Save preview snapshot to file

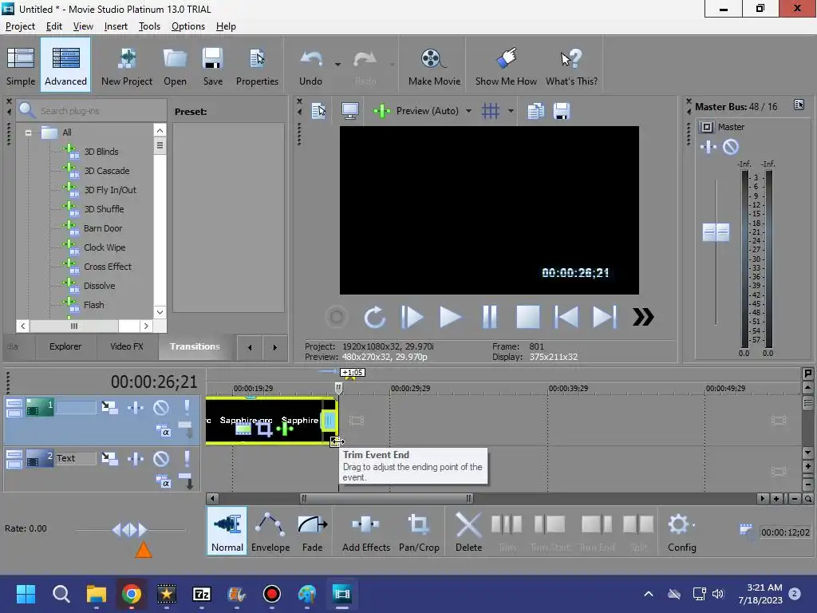click(x=561, y=111)
